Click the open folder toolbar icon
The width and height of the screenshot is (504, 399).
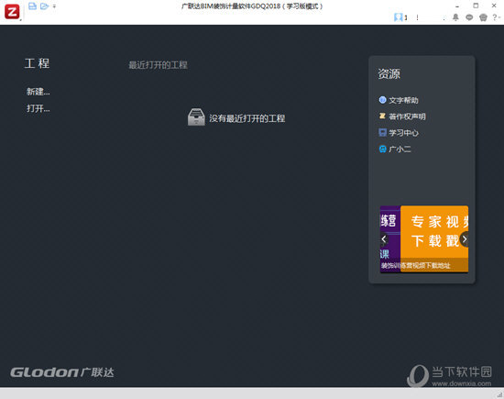[x=44, y=6]
